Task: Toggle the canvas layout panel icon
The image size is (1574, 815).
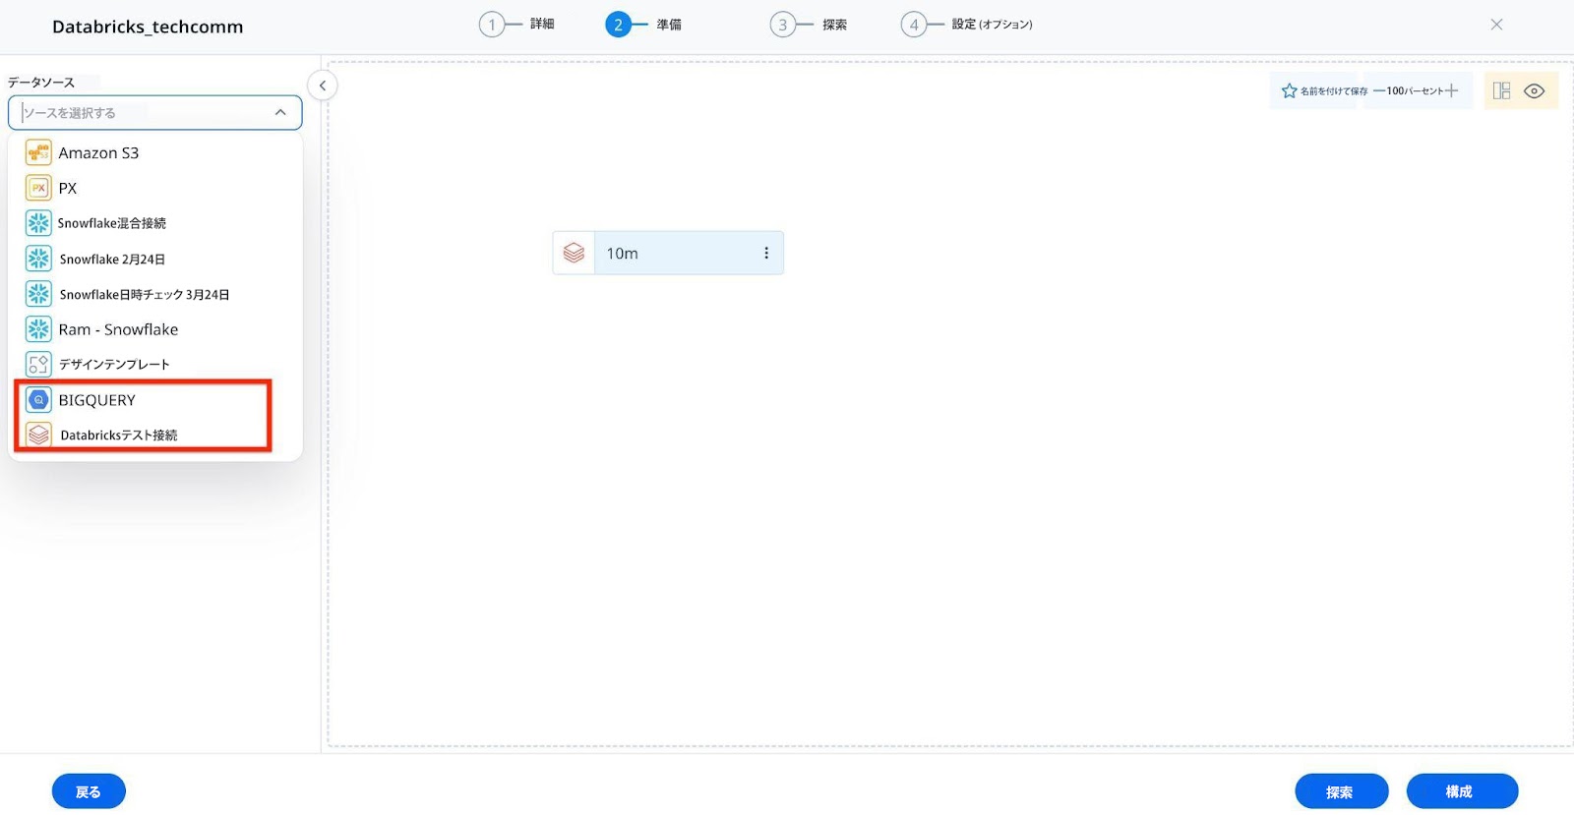Action: [x=1501, y=90]
